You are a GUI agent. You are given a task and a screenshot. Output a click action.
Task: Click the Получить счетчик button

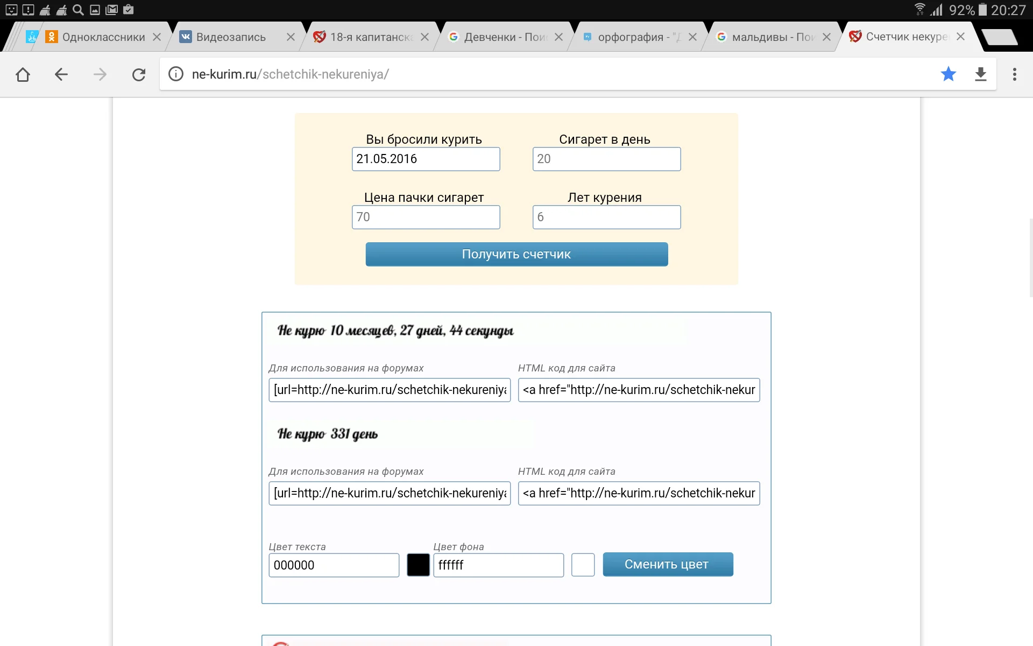pos(516,254)
